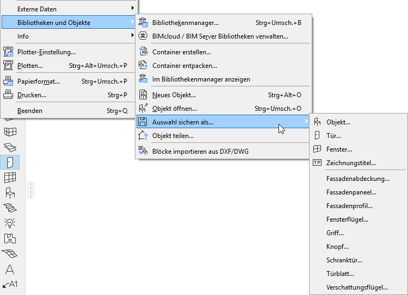Save selection as Zeichnungstitel...

[x=358, y=163]
